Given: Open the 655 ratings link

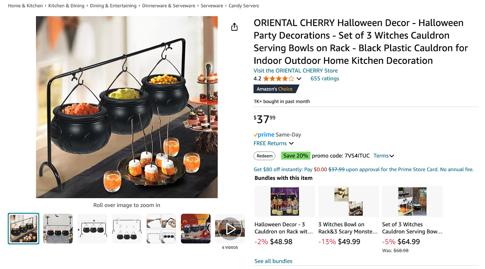Looking at the screenshot, I should point(325,79).
